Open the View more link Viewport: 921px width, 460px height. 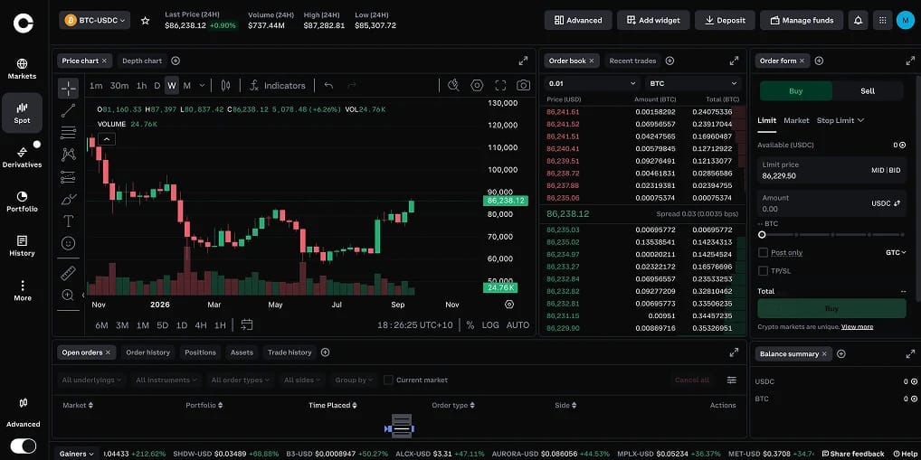[x=857, y=327]
